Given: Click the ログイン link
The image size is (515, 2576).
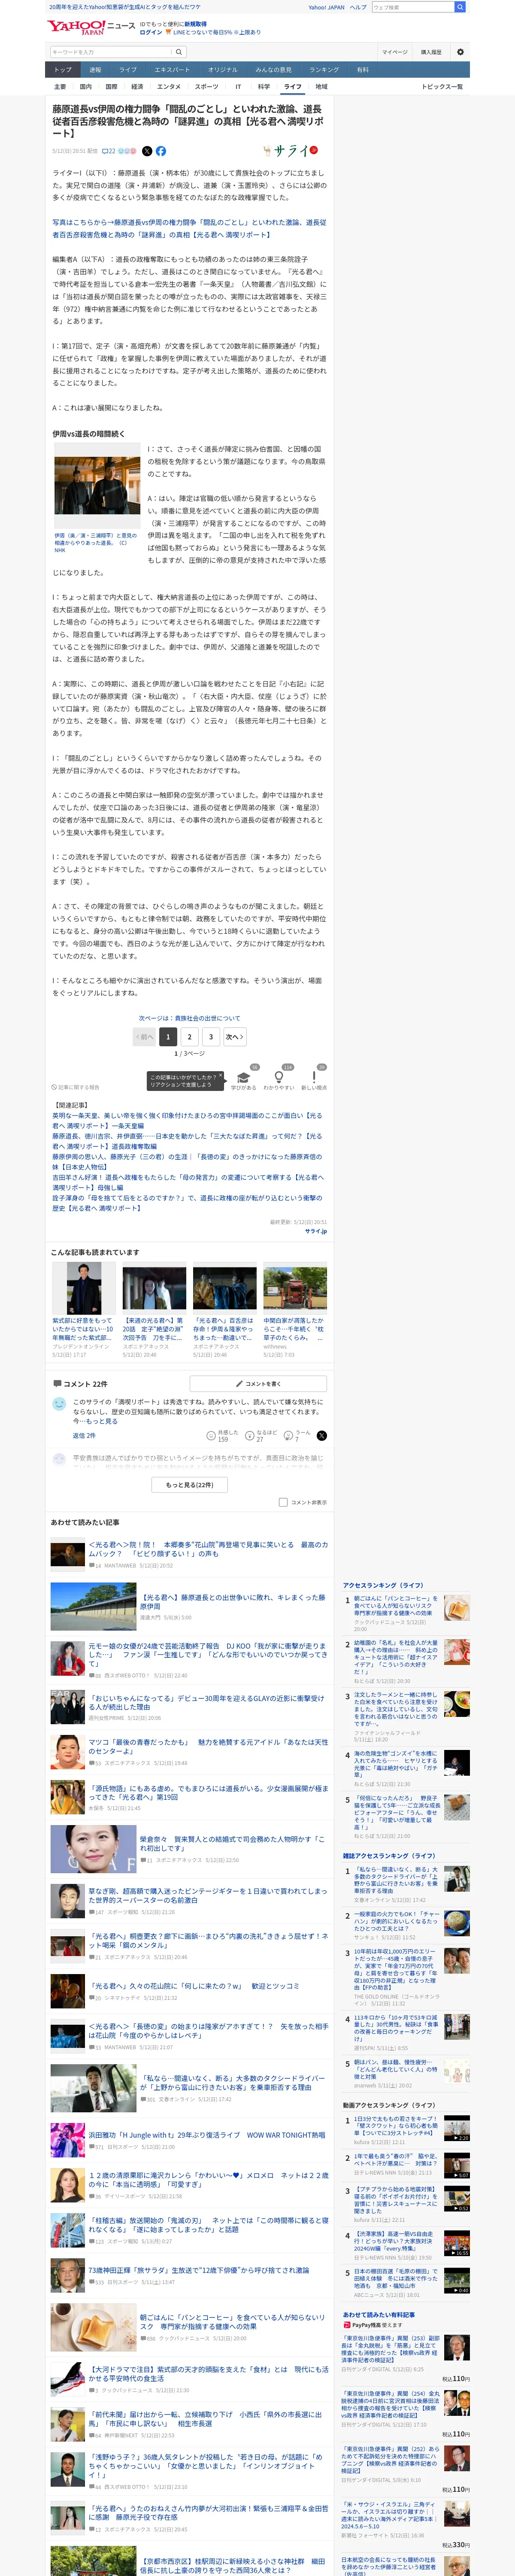Looking at the screenshot, I should (x=151, y=32).
